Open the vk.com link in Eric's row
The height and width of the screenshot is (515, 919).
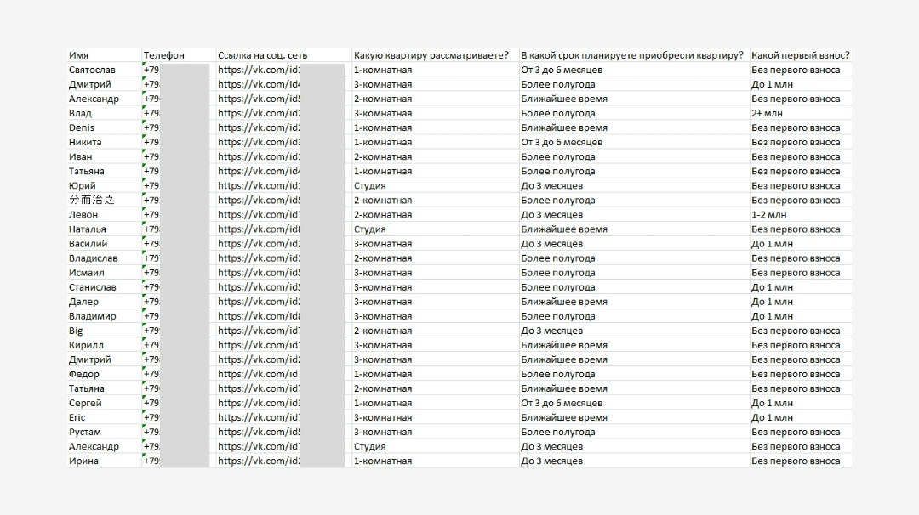(x=259, y=417)
